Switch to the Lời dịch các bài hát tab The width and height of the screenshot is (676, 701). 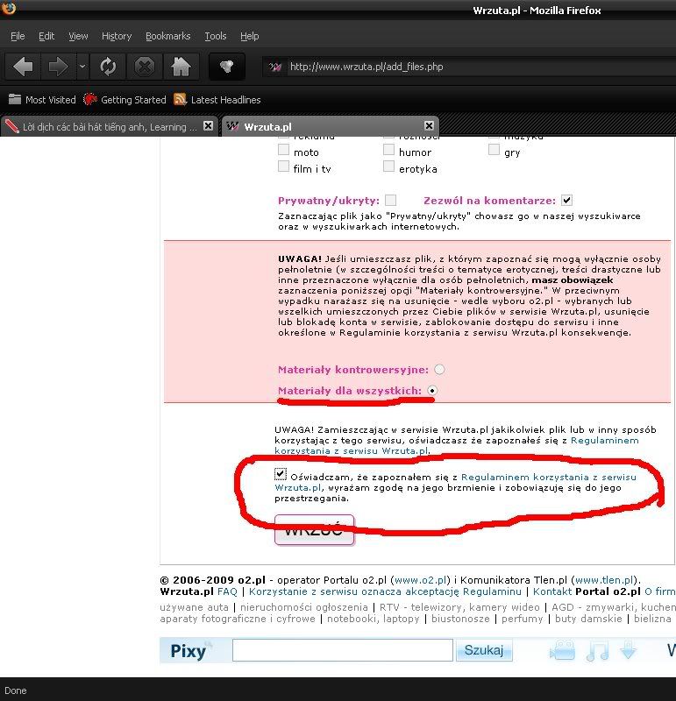point(103,126)
